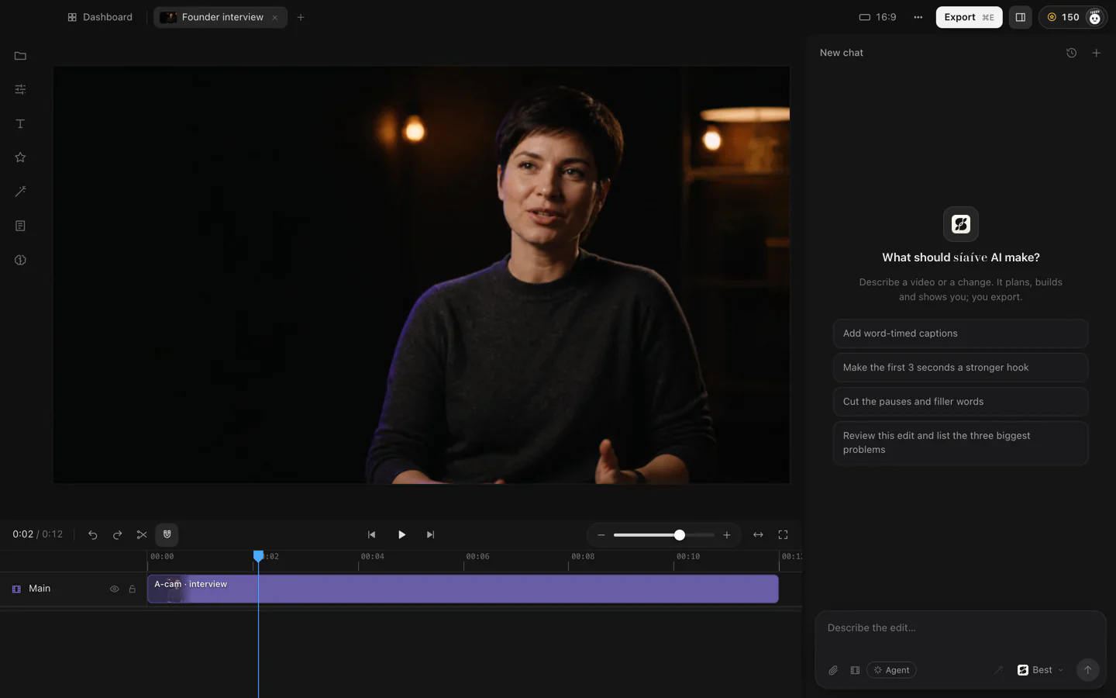Zoom out the timeline with minus
This screenshot has height=698, width=1116.
(x=601, y=535)
